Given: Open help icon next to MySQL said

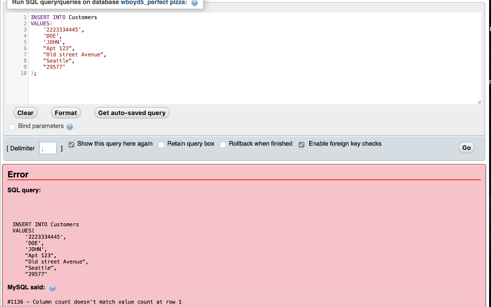Looking at the screenshot, I should pyautogui.click(x=53, y=288).
